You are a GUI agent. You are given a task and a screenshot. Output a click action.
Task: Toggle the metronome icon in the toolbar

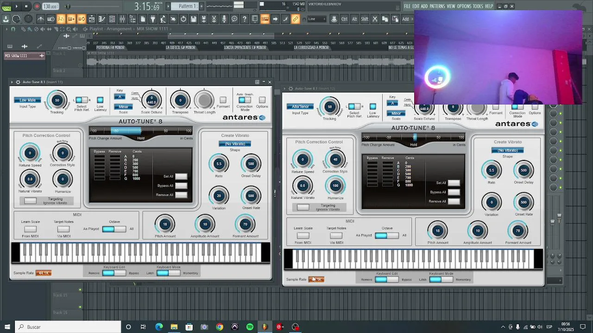pyautogui.click(x=41, y=19)
